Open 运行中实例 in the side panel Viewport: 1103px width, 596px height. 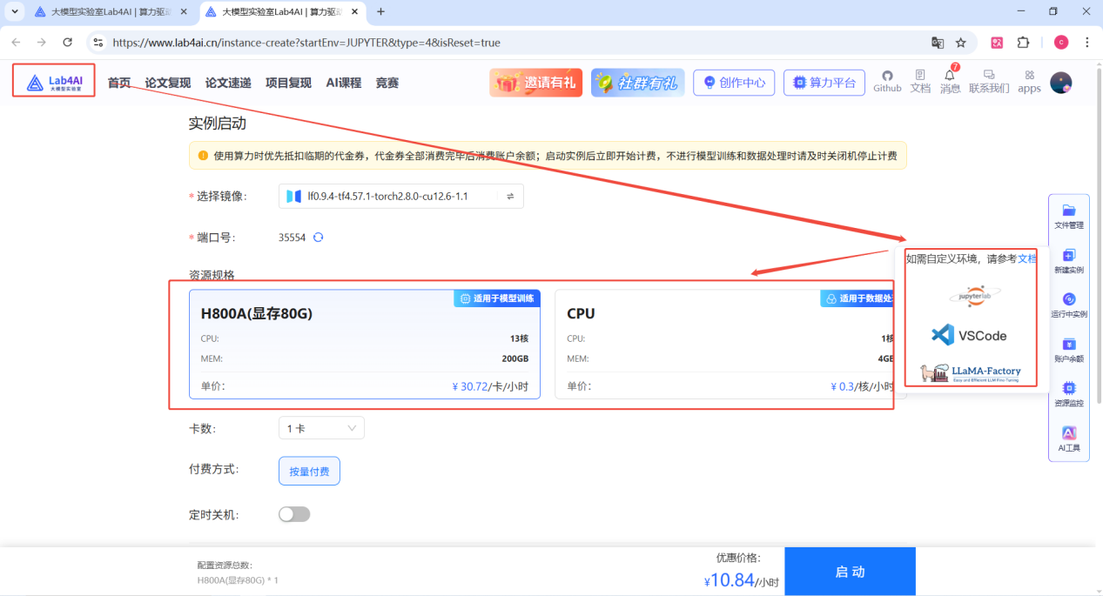(1069, 305)
